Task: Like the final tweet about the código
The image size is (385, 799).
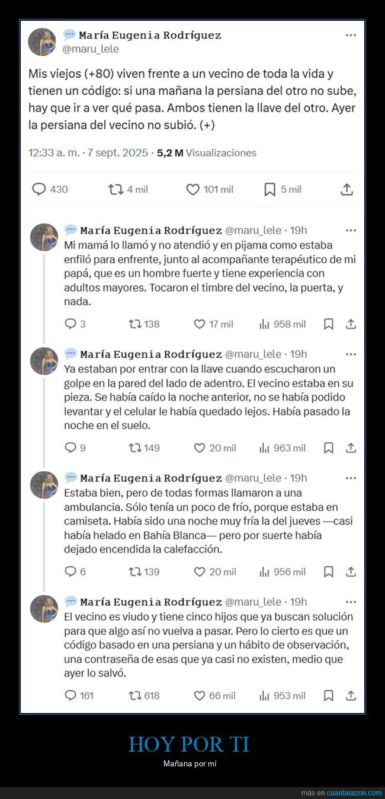Action: (198, 696)
